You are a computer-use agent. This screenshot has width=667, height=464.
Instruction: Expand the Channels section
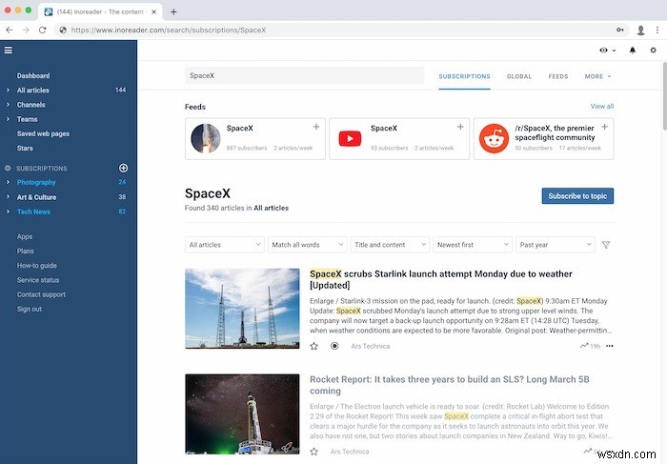8,105
